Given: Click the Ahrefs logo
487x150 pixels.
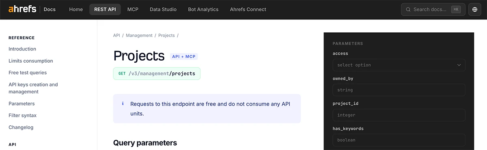Looking at the screenshot, I should pos(22,9).
